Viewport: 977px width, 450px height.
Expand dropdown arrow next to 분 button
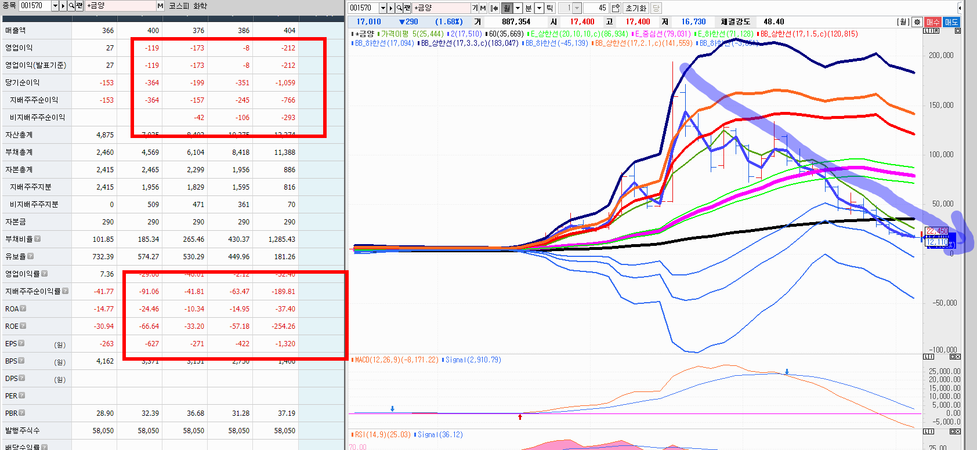[539, 8]
